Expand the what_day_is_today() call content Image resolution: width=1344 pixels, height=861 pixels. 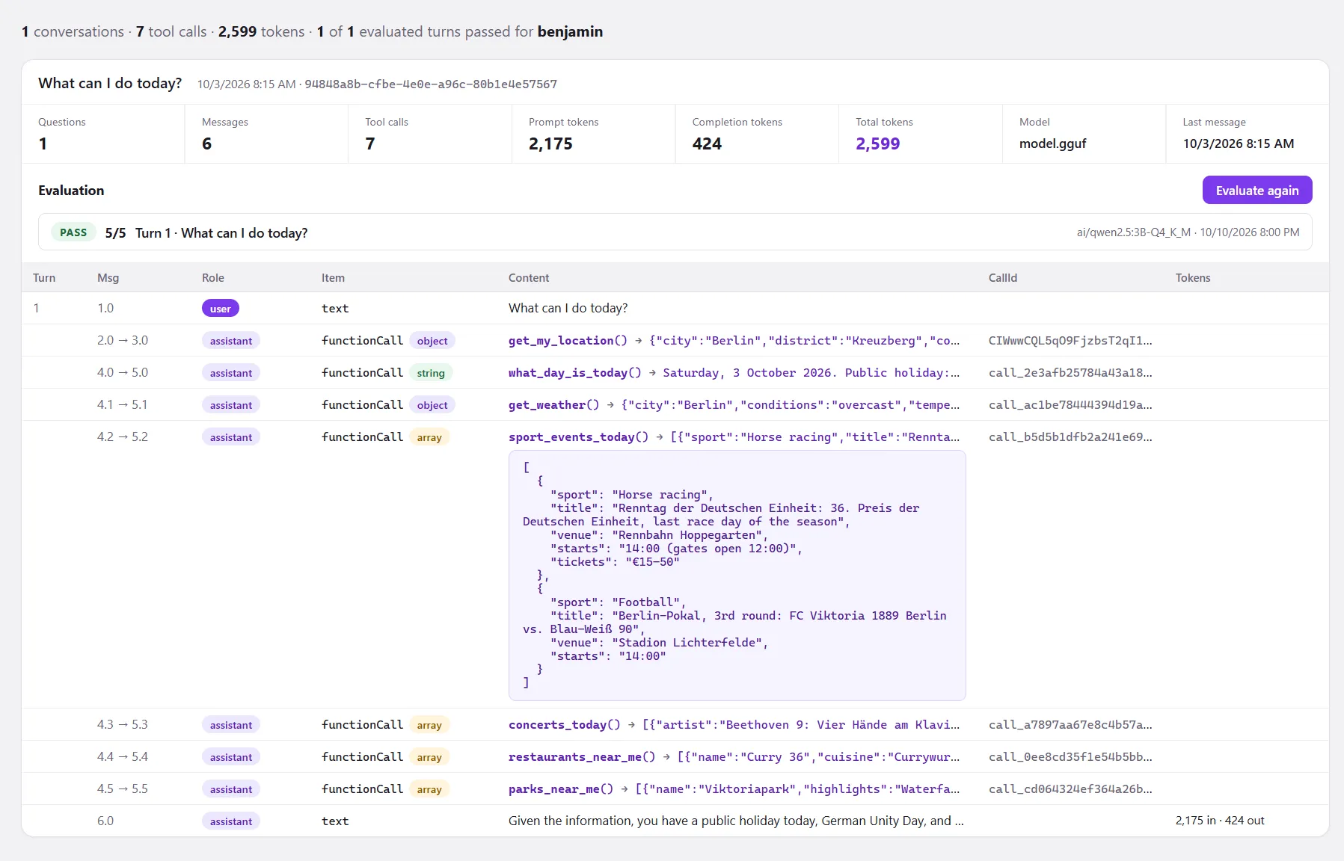coord(733,372)
